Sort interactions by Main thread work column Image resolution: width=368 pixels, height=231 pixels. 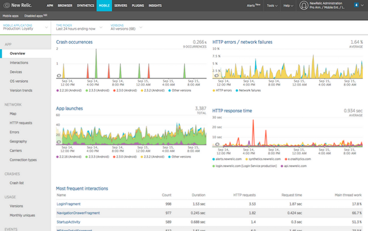[348, 195]
